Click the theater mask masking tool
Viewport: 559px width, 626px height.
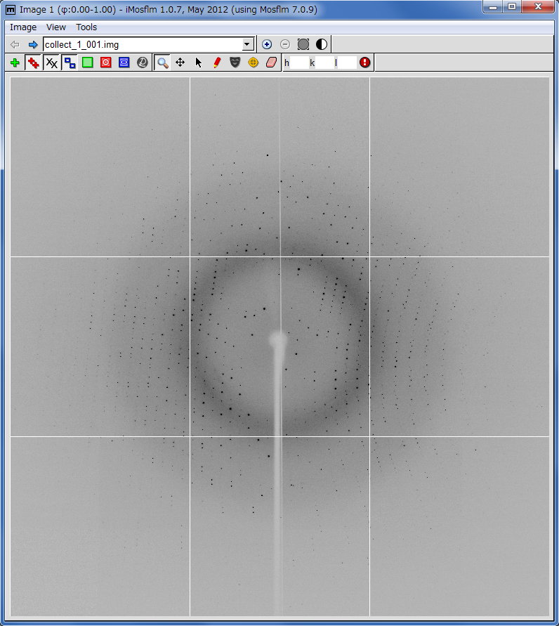[x=235, y=63]
